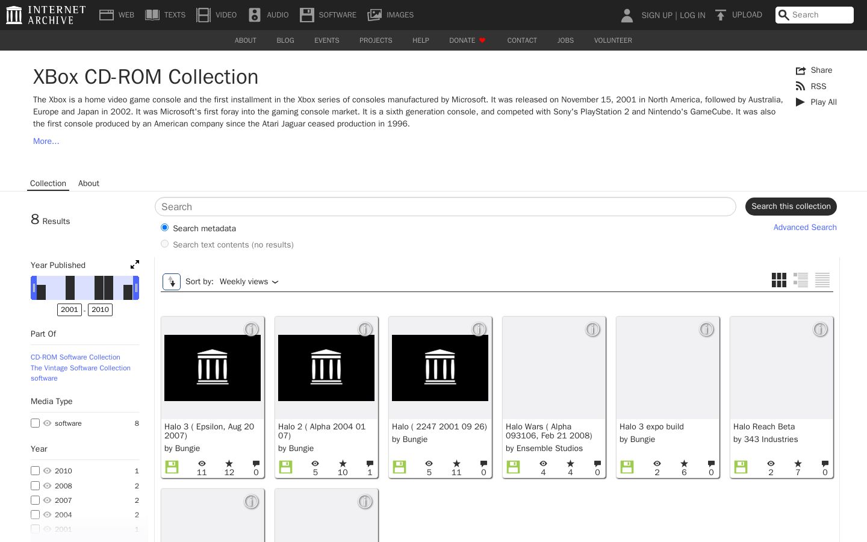Open the Halo Reach Beta title
This screenshot has width=867, height=542.
[x=764, y=426]
